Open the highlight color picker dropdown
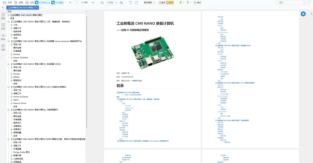313x163 pixels. tap(184, 3)
